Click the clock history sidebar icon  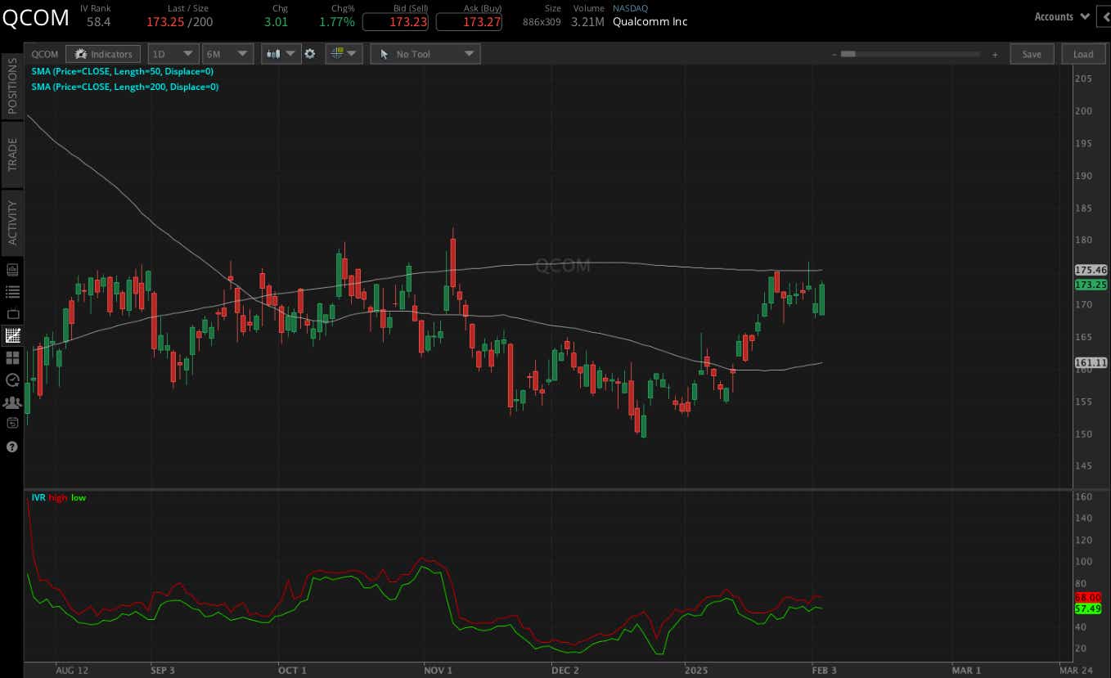click(12, 379)
